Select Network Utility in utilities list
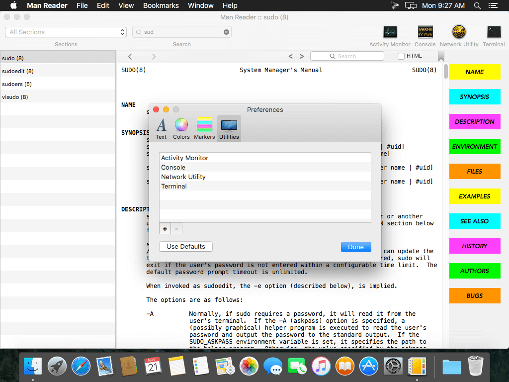 click(265, 177)
